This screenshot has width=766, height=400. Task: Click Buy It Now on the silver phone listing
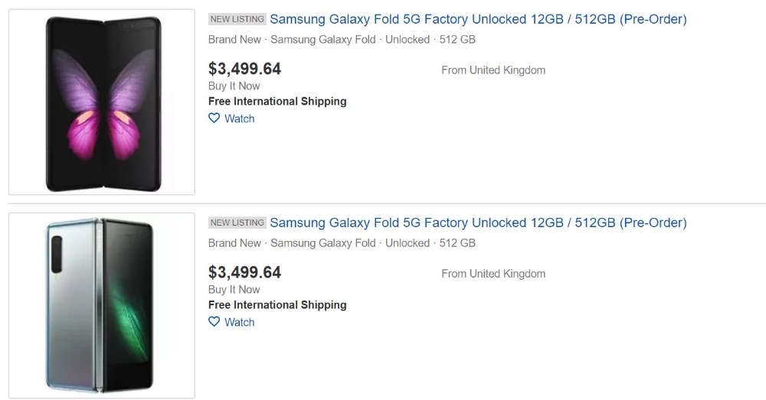(x=234, y=289)
